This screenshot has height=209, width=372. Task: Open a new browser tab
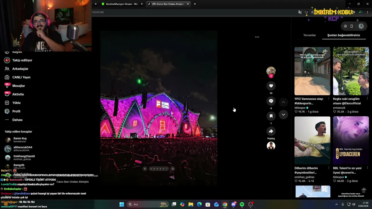pos(195,4)
